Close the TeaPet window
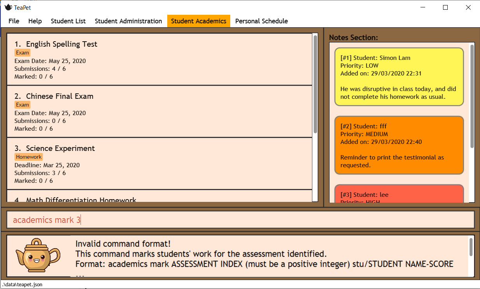This screenshot has height=289, width=480. click(x=468, y=7)
